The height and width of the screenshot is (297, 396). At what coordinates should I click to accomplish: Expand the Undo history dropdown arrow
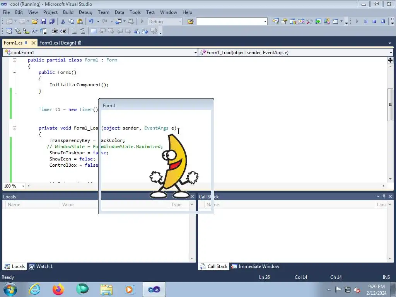click(x=98, y=22)
